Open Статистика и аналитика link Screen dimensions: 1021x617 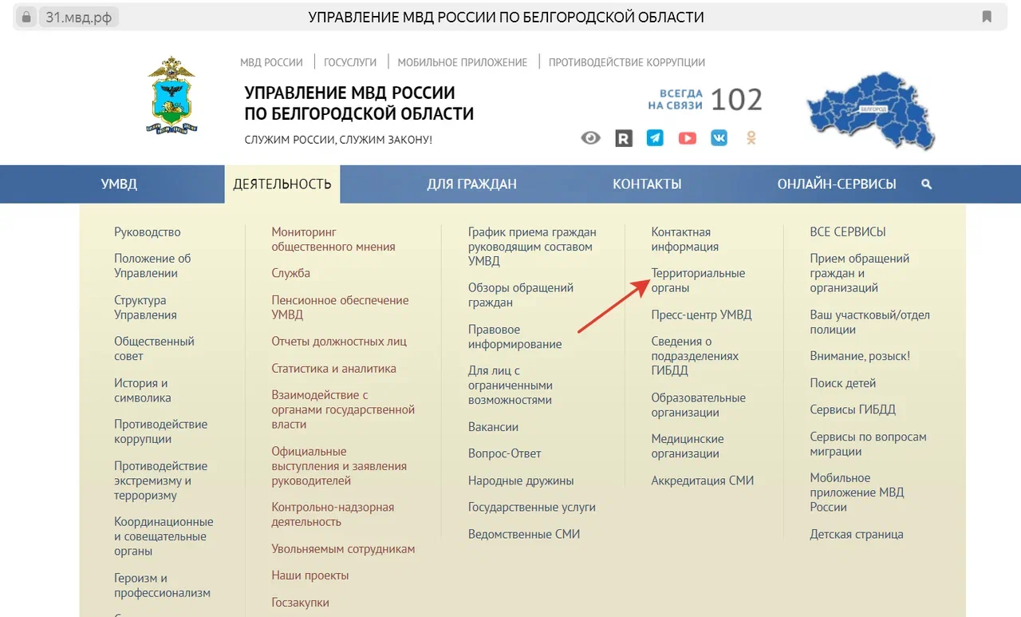point(333,369)
